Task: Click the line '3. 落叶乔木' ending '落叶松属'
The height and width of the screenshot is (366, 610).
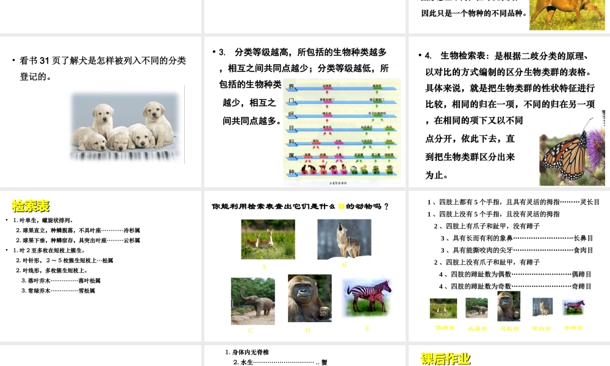Action: [x=60, y=281]
